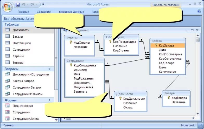The height and width of the screenshot is (129, 204).
Task: Open the Главная ribbon tab
Action: (23, 12)
